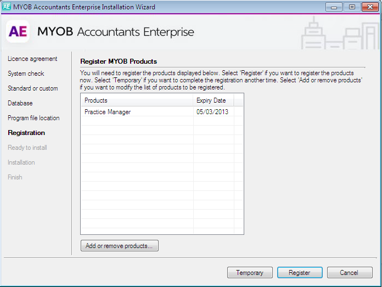The height and width of the screenshot is (287, 382).
Task: Click the Ready to install step
Action: tap(27, 148)
